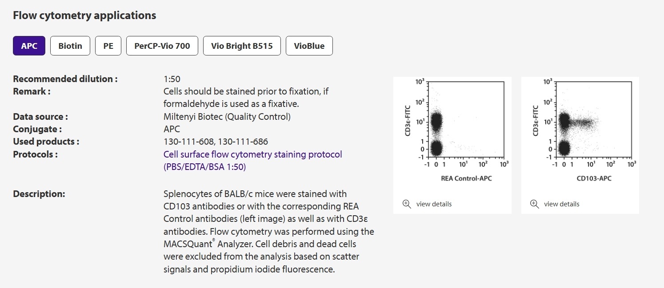Click the remark text about formaldehyde fixation

click(x=246, y=98)
